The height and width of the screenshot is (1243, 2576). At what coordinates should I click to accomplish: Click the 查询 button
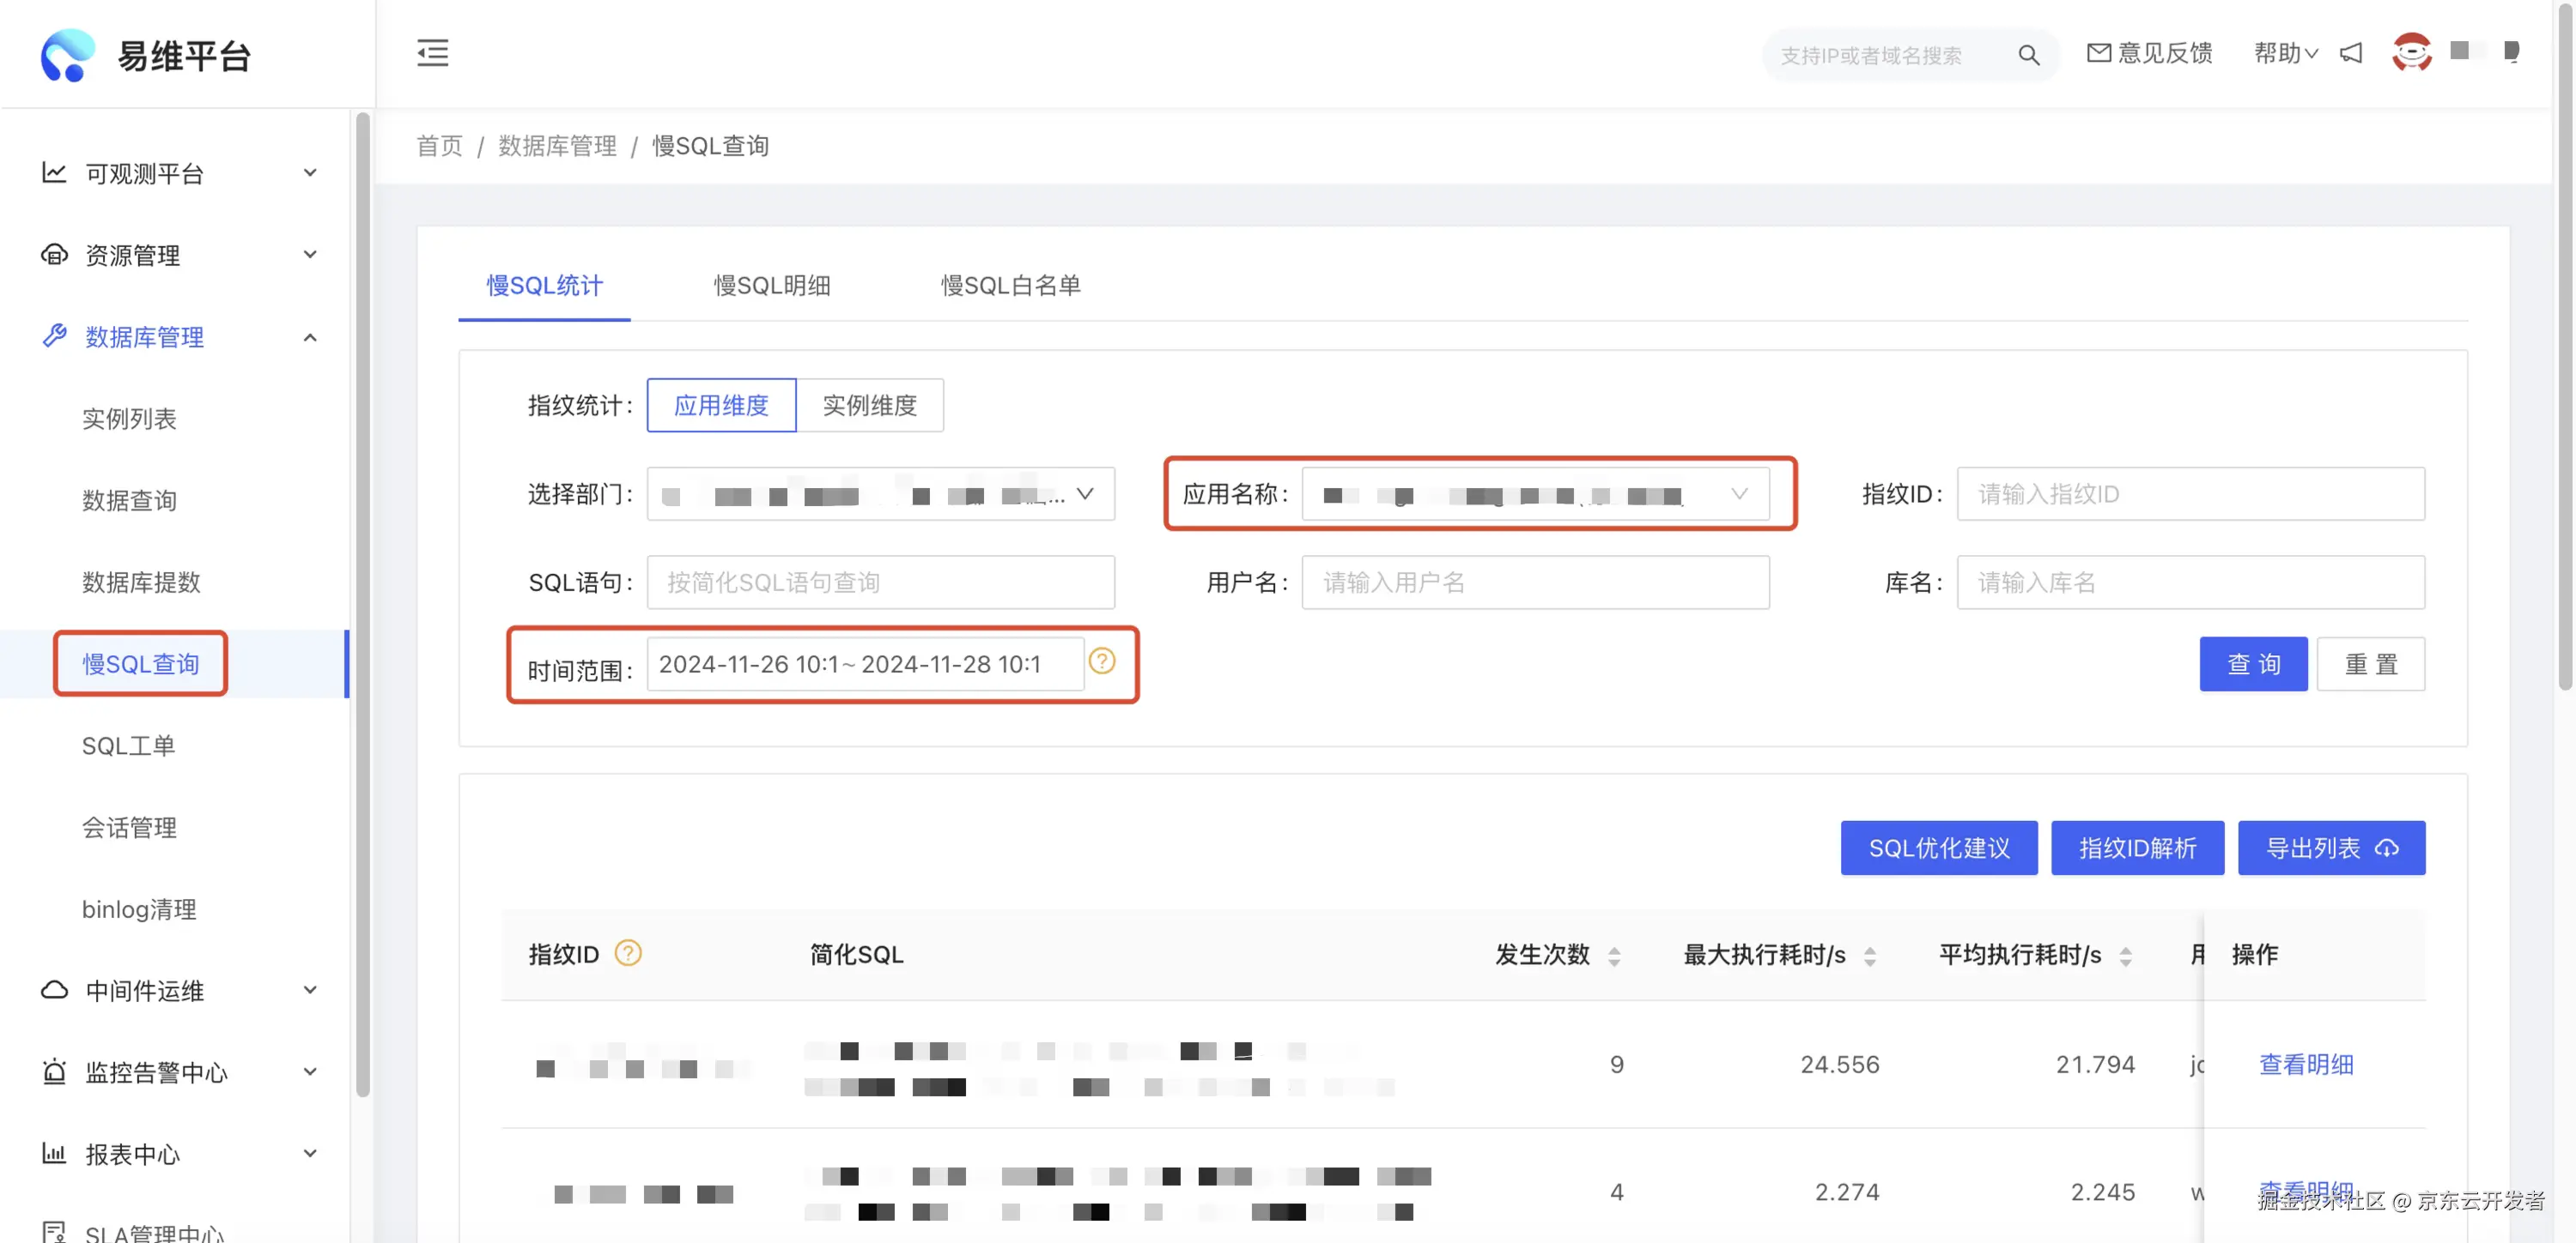click(2252, 665)
